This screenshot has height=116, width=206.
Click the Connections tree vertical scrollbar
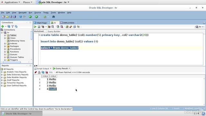[x=31, y=35]
